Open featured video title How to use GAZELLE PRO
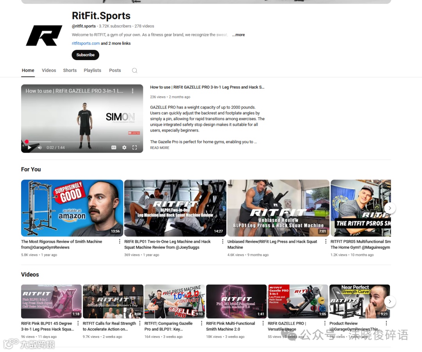 207,87
